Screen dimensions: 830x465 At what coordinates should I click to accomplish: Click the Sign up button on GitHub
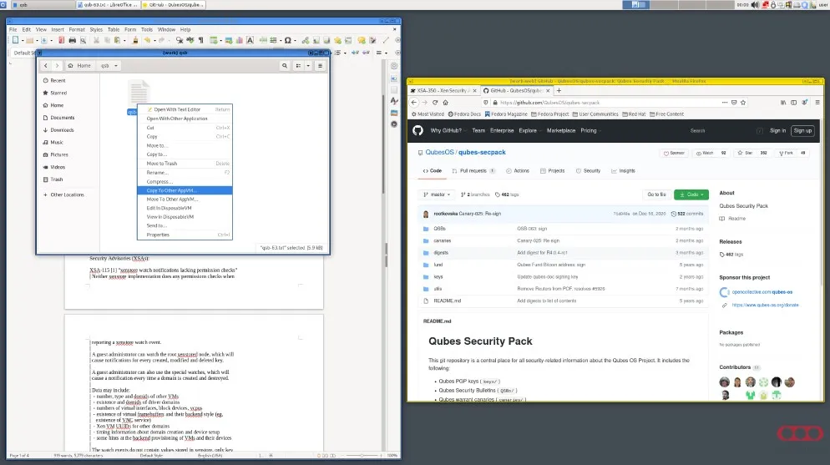pos(802,130)
